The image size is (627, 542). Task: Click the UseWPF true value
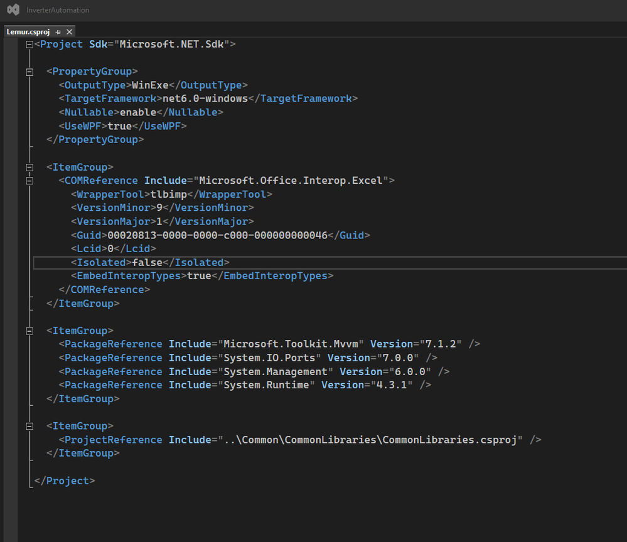[119, 126]
